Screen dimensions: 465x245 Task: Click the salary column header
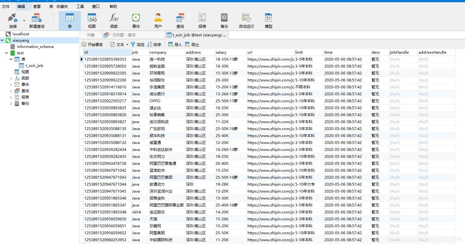(x=230, y=52)
